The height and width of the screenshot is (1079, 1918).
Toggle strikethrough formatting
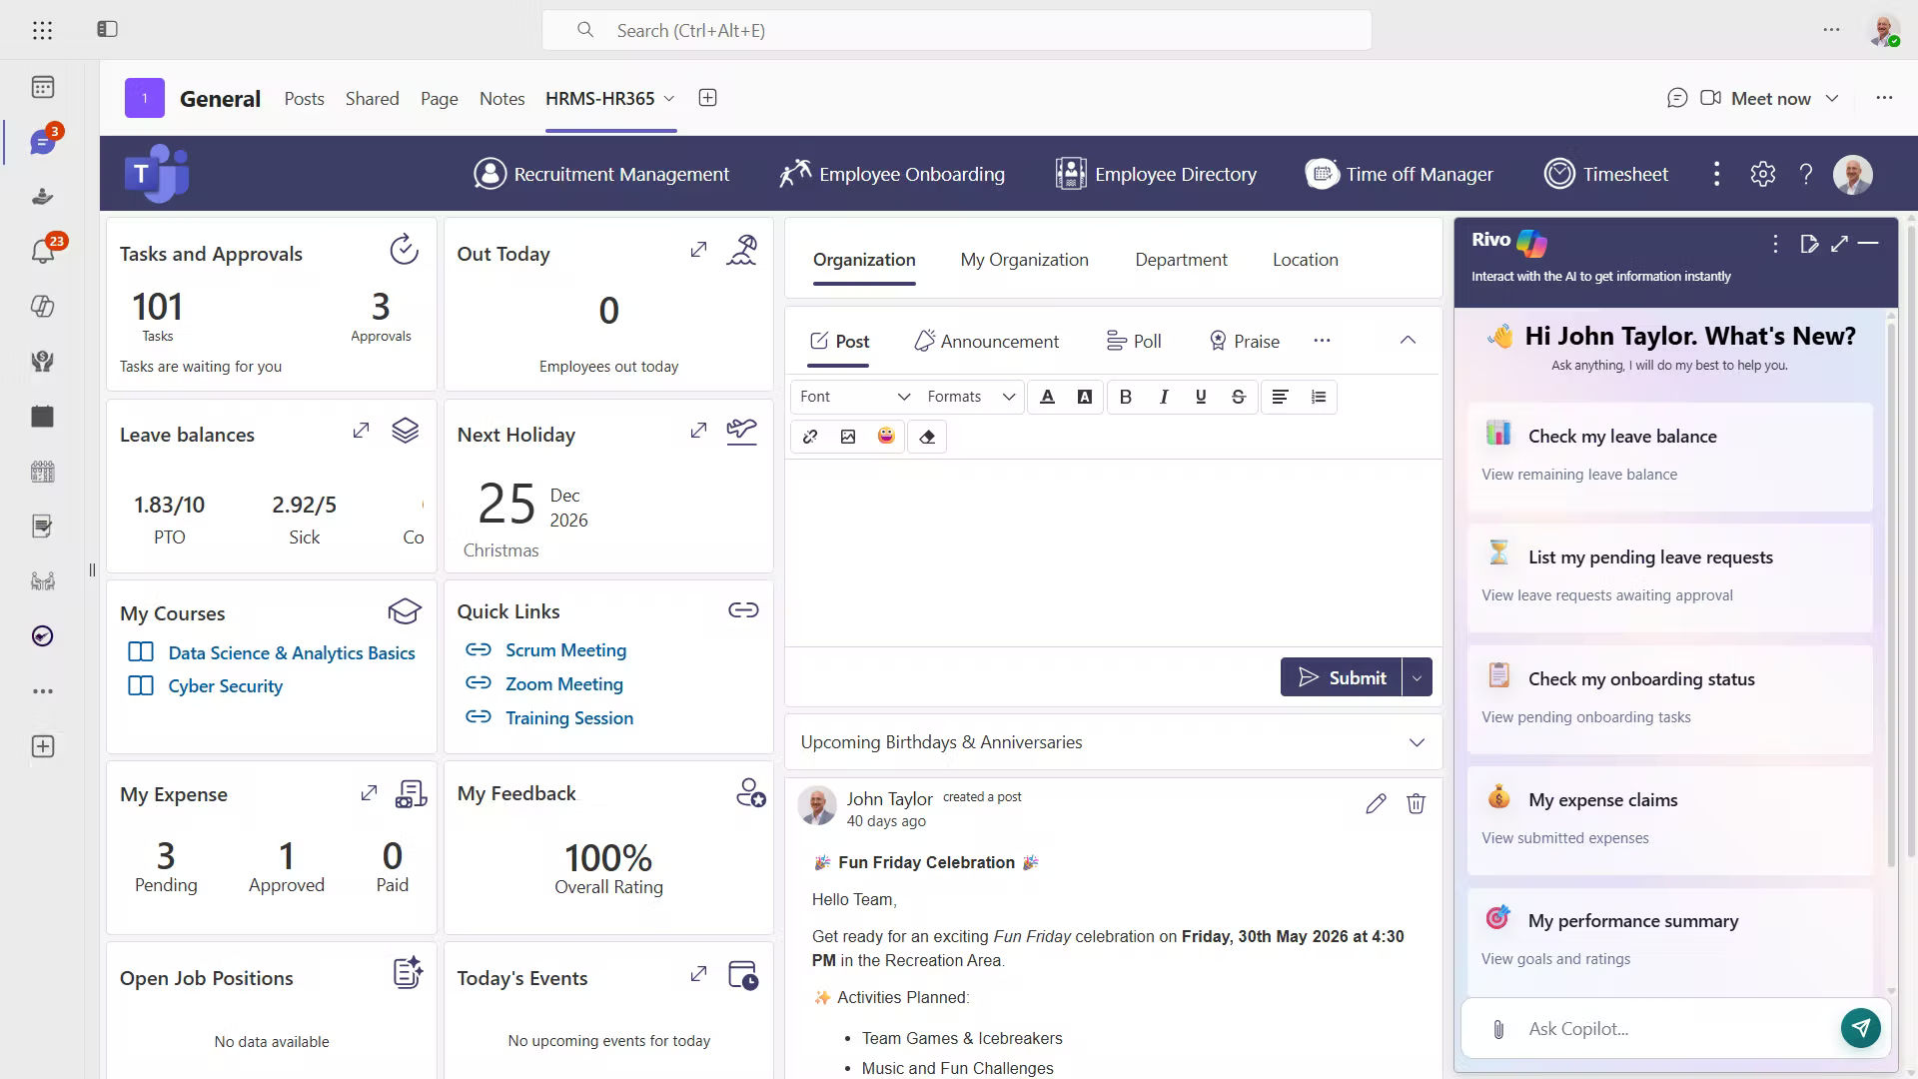click(x=1239, y=397)
